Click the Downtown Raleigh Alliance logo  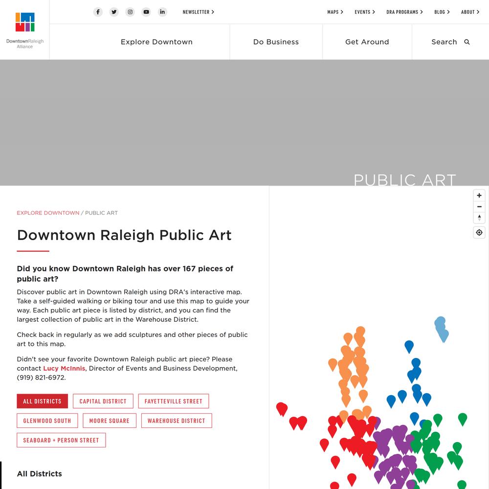[x=25, y=30]
